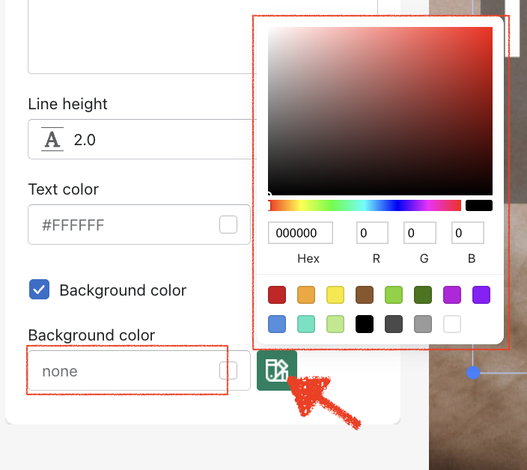Click the Background color 'none' input
527x470 pixels.
pos(139,370)
